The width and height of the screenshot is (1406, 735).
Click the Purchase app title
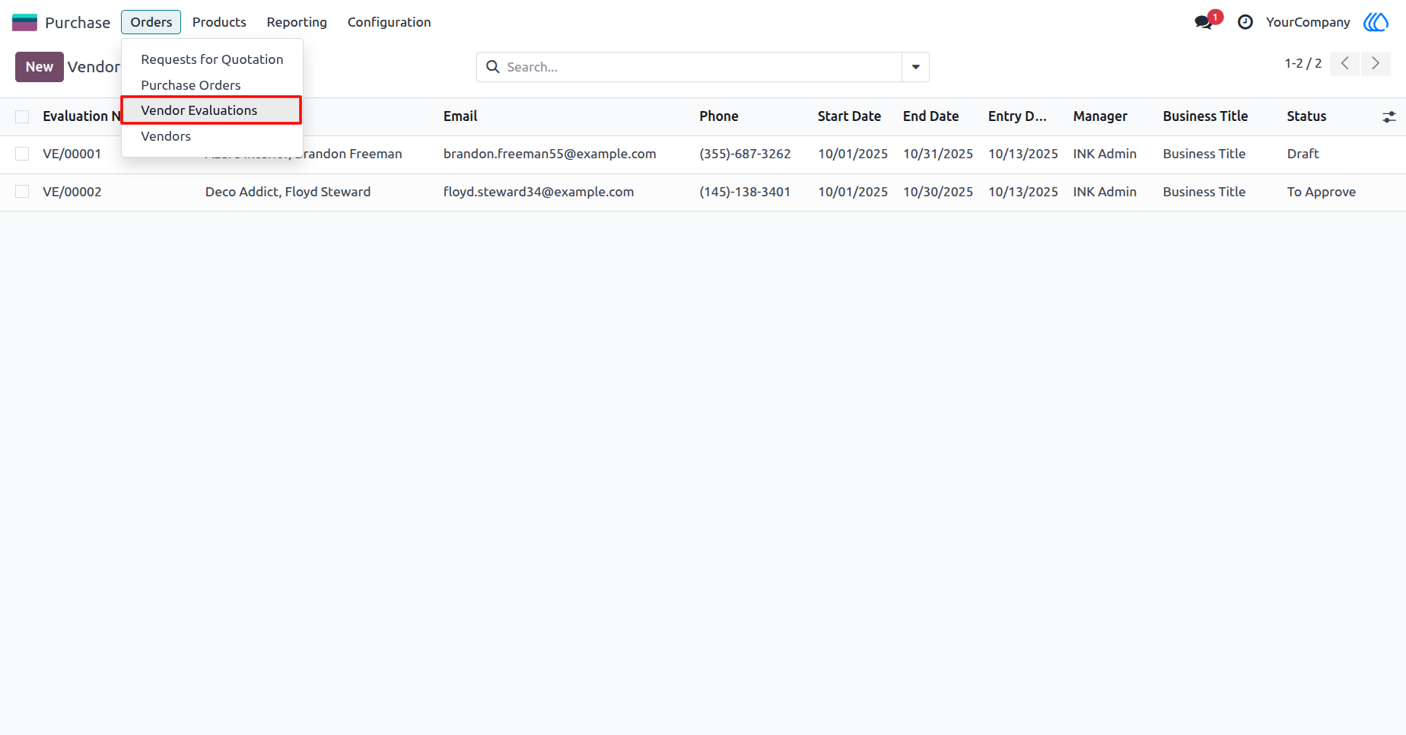(x=78, y=22)
